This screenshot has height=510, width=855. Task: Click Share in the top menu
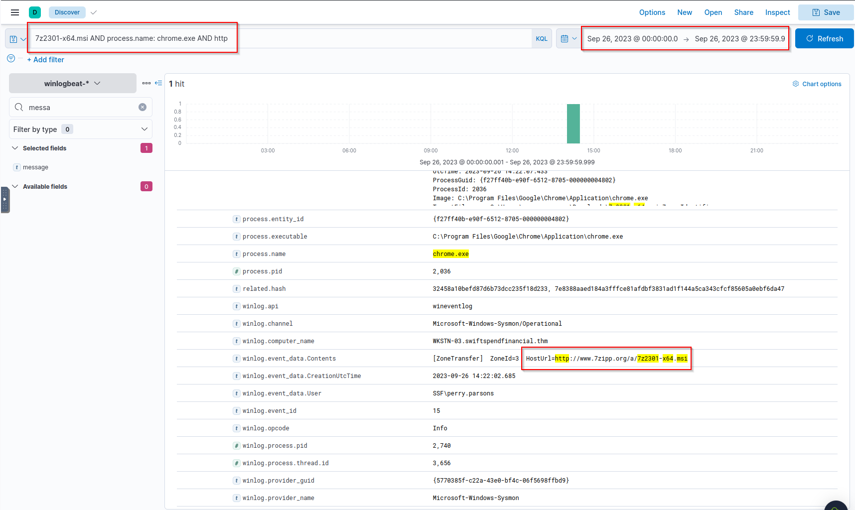(743, 12)
